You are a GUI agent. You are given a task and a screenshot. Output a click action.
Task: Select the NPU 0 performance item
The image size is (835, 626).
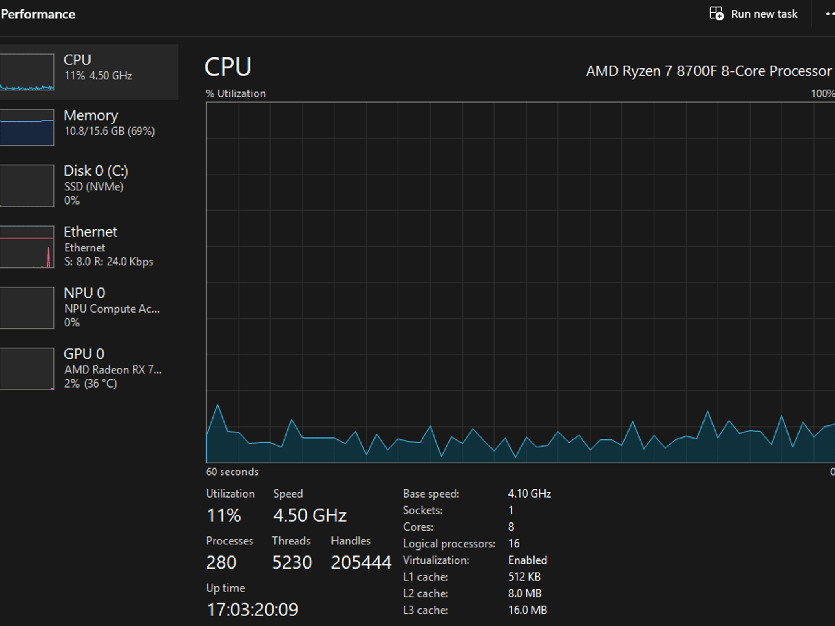[x=89, y=307]
